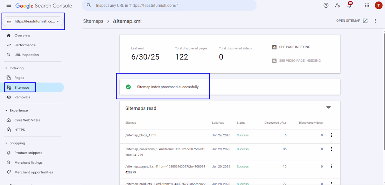Click the URL inspection search field

point(171,6)
